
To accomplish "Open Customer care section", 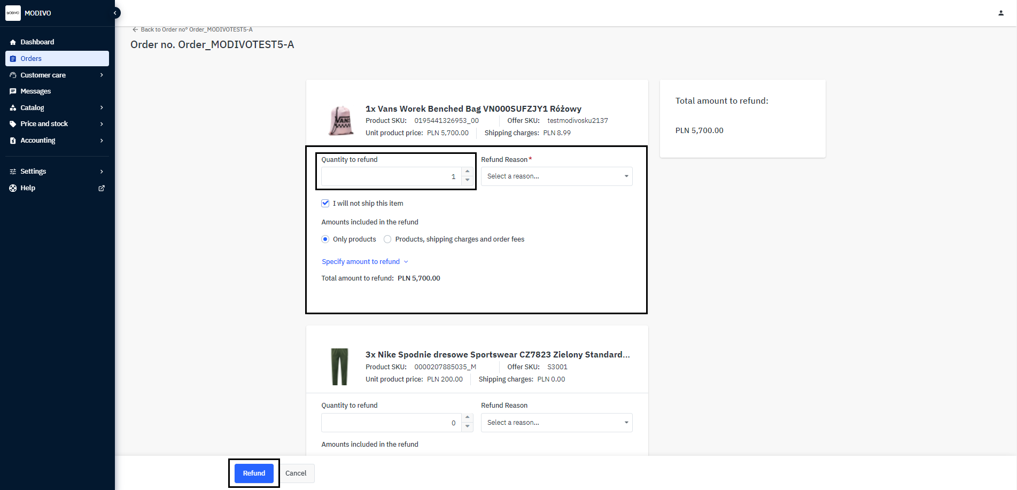I will click(x=43, y=75).
